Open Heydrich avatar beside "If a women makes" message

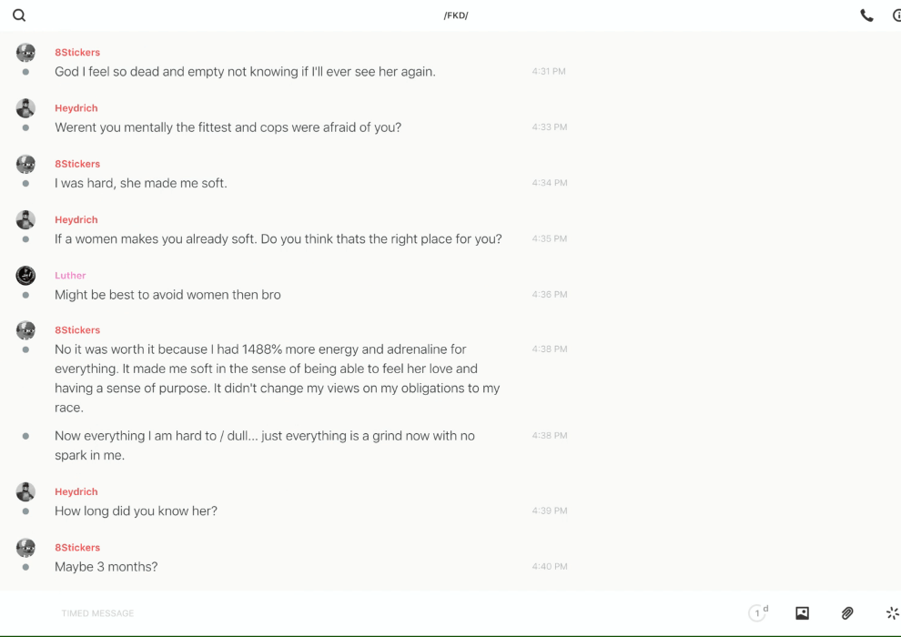tap(25, 219)
